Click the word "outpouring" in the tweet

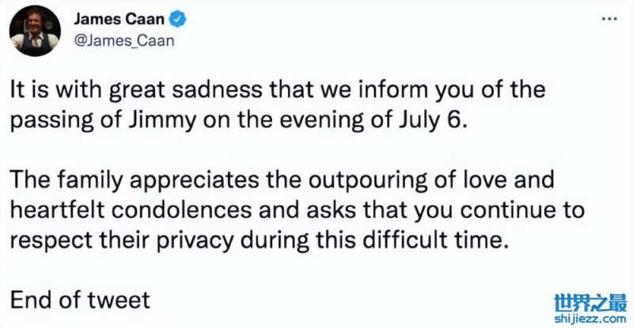[371, 178]
